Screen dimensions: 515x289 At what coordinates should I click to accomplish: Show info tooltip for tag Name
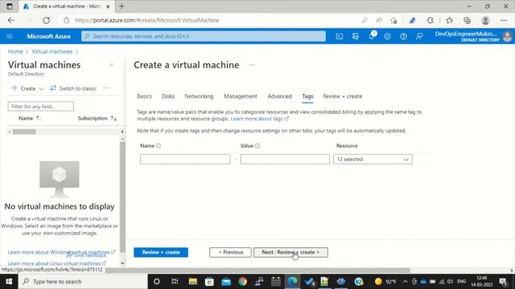[x=159, y=146]
